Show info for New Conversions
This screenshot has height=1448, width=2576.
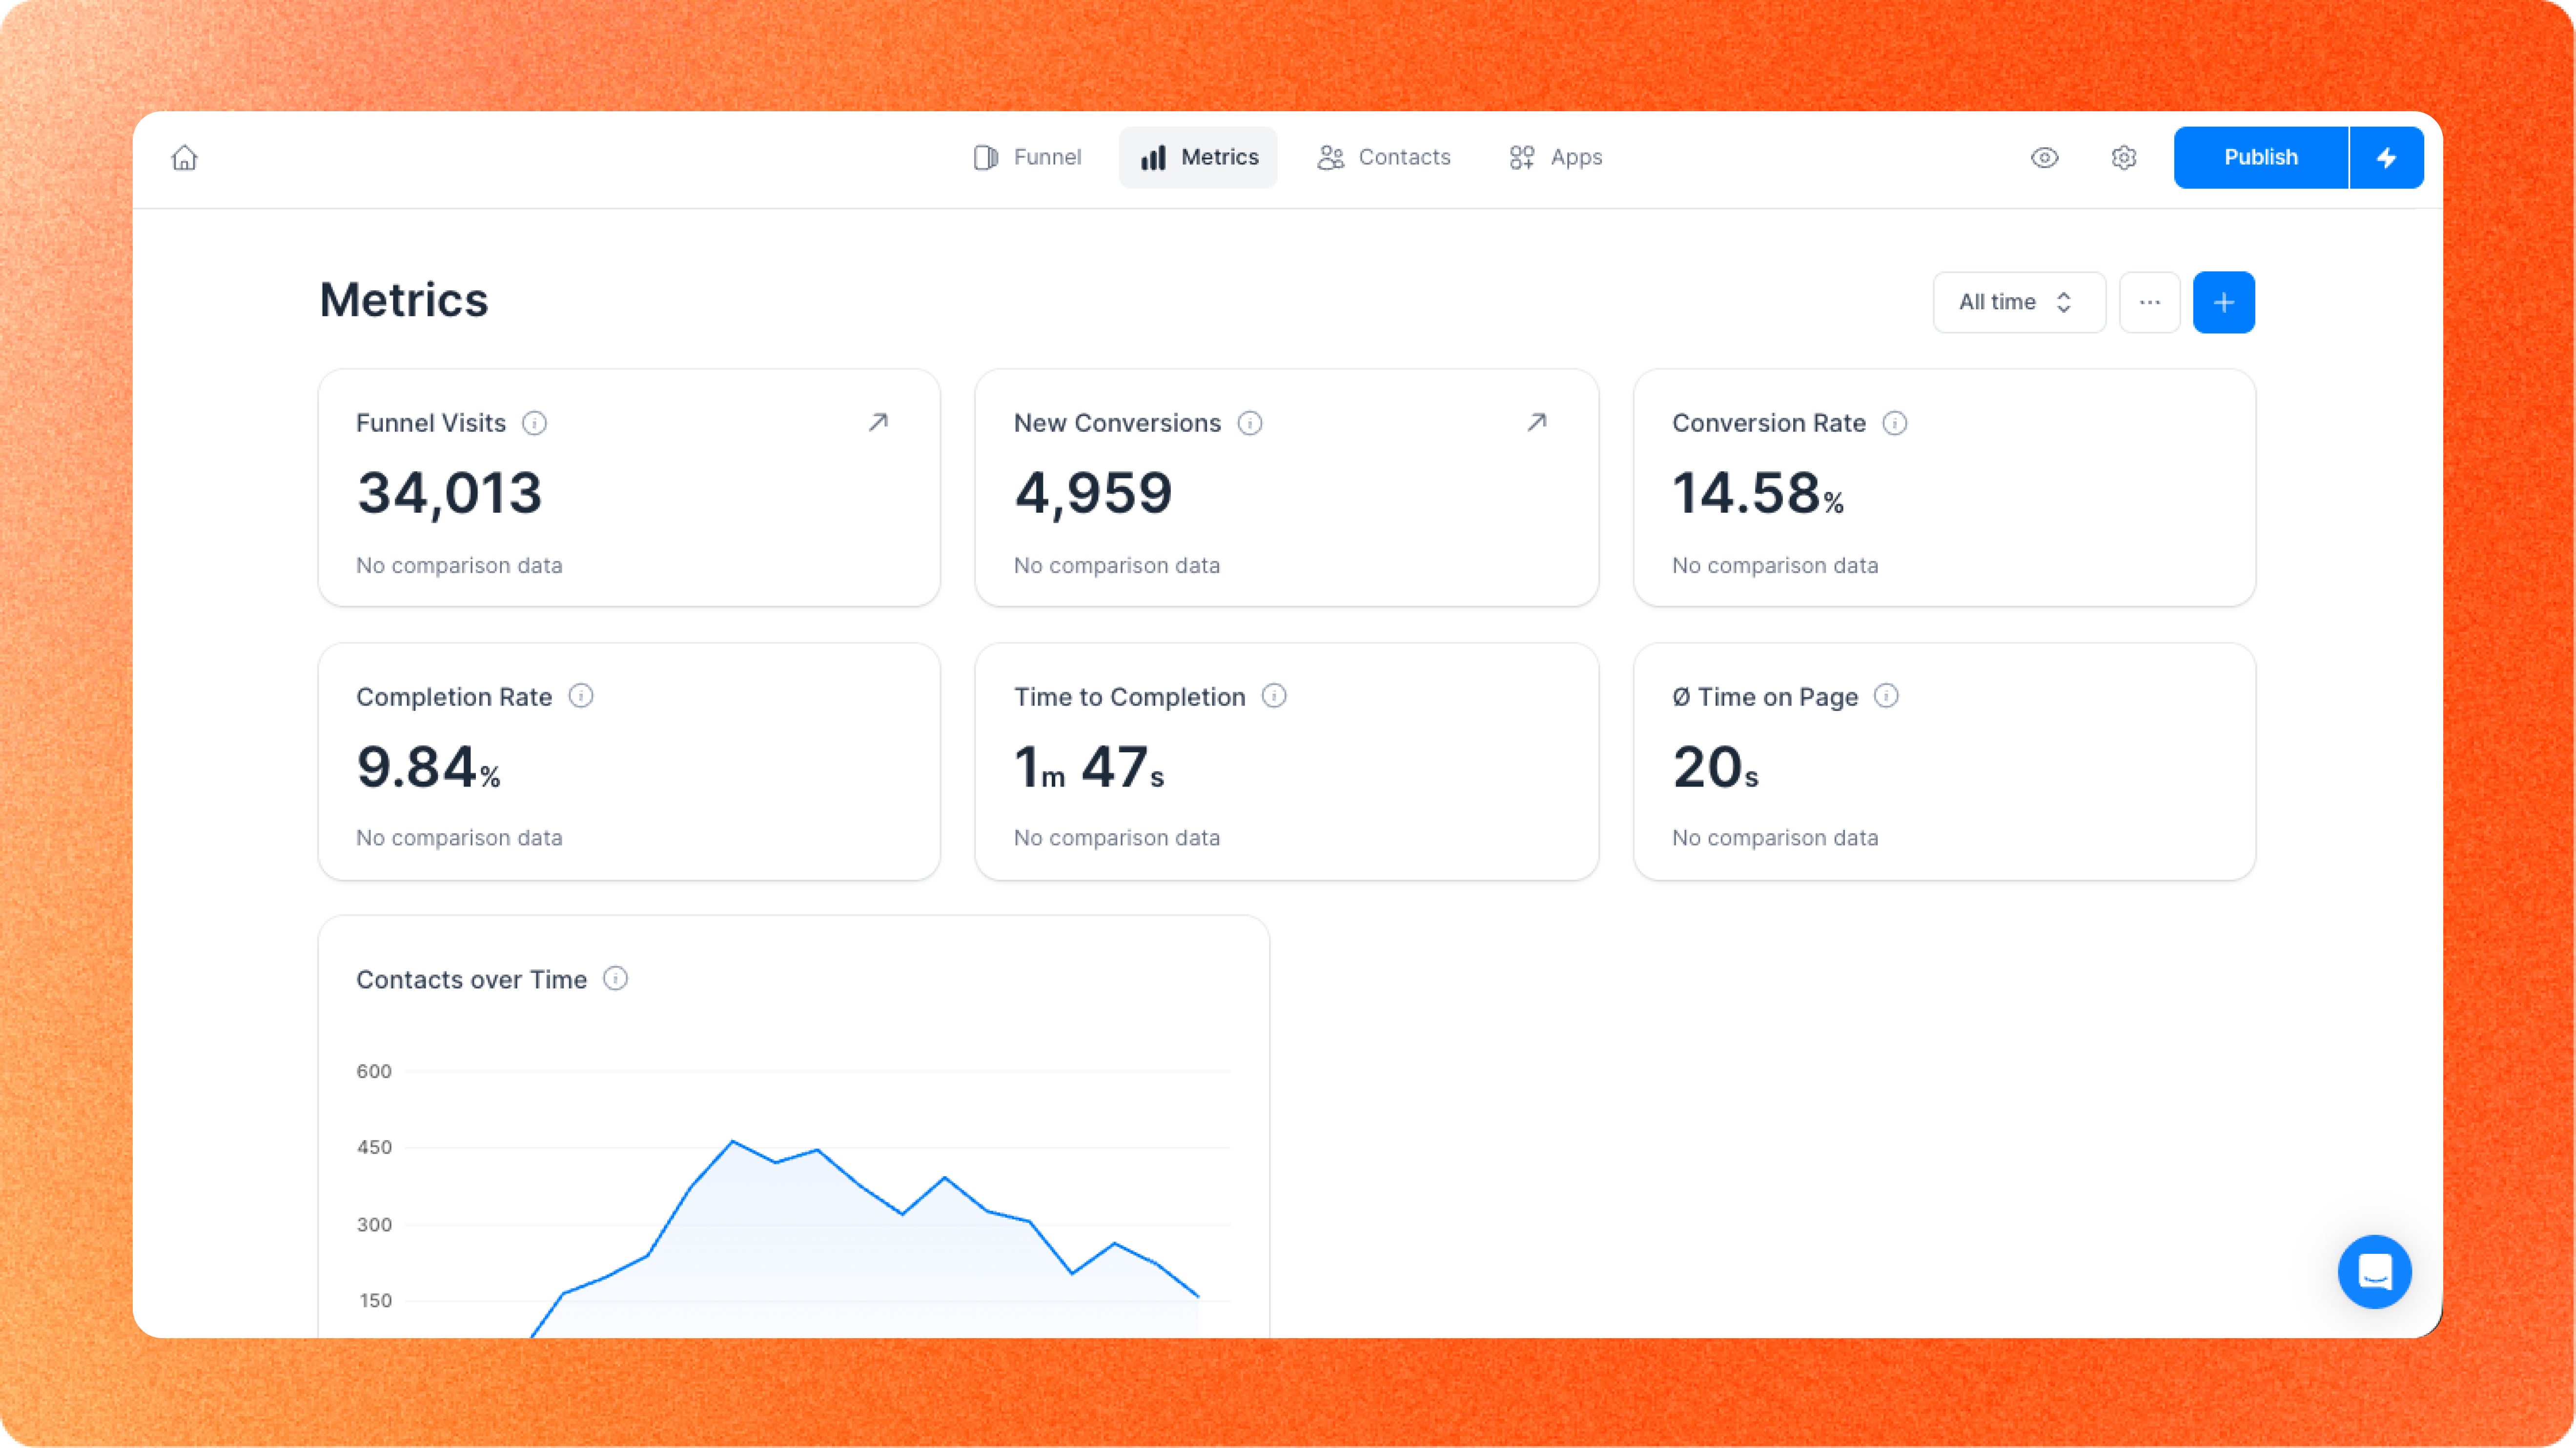click(1250, 422)
